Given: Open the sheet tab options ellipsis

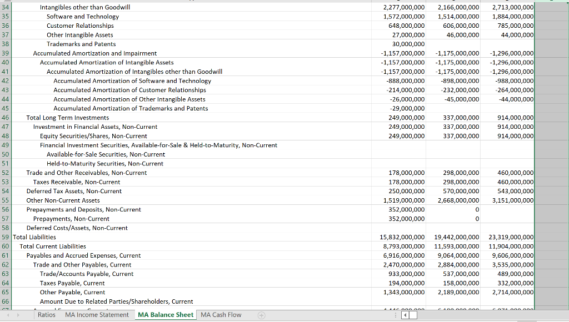Looking at the screenshot, I should (396, 315).
